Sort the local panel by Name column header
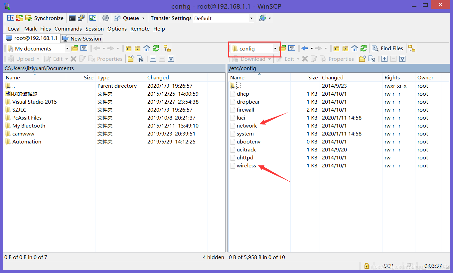The height and width of the screenshot is (273, 453). 35,77
